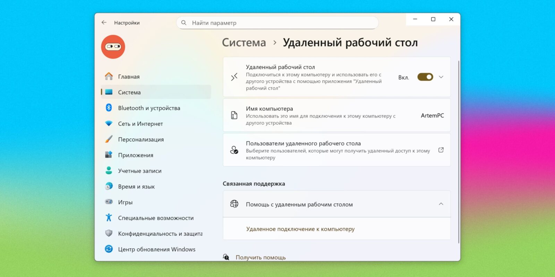Click the Имя компьютера document icon
Screen dimensions: 555x277
coord(234,115)
